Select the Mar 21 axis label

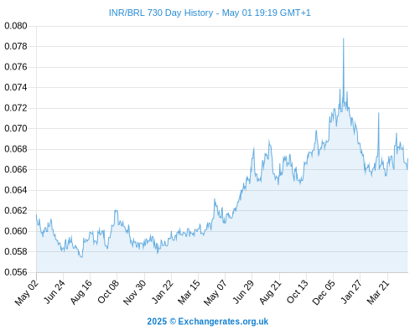tap(378, 292)
